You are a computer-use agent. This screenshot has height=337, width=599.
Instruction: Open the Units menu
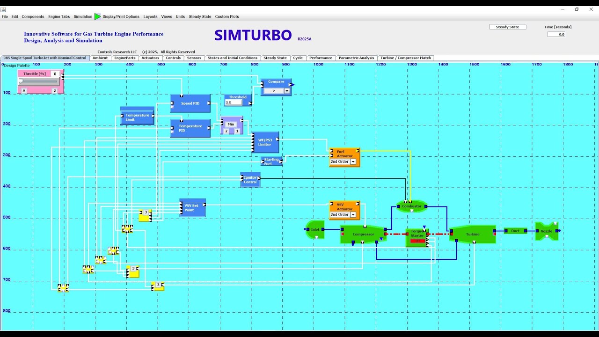click(181, 16)
